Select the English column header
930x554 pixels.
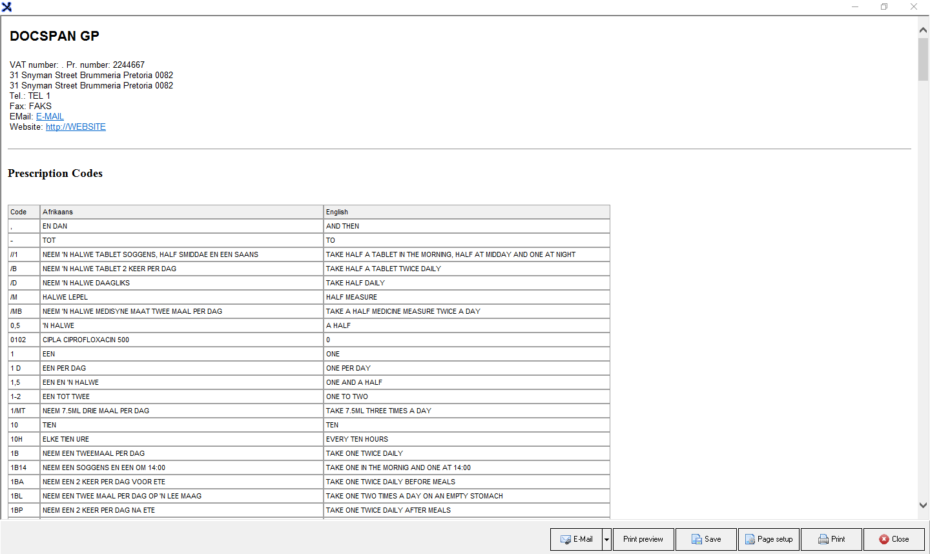click(467, 212)
